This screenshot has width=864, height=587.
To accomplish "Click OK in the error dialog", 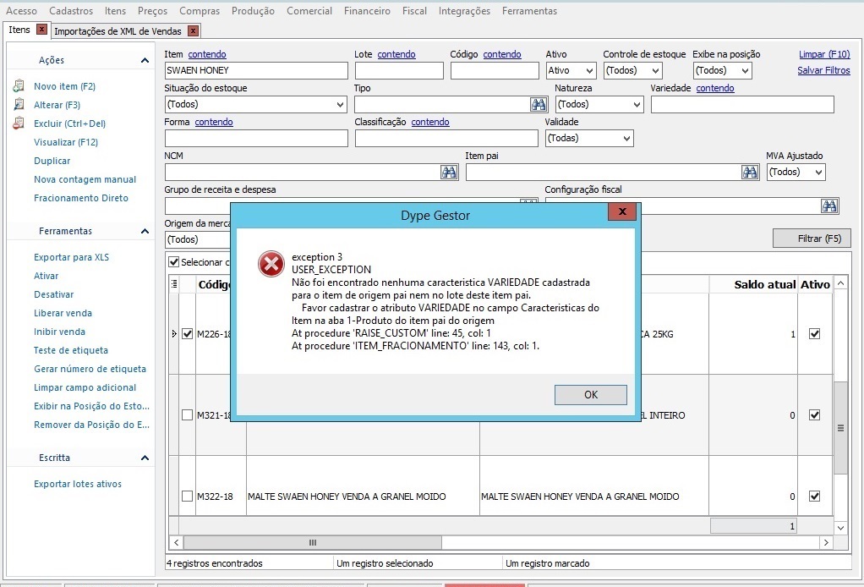I will [x=591, y=395].
